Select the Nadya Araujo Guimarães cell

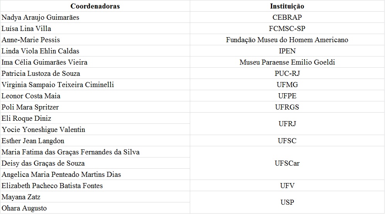point(95,17)
